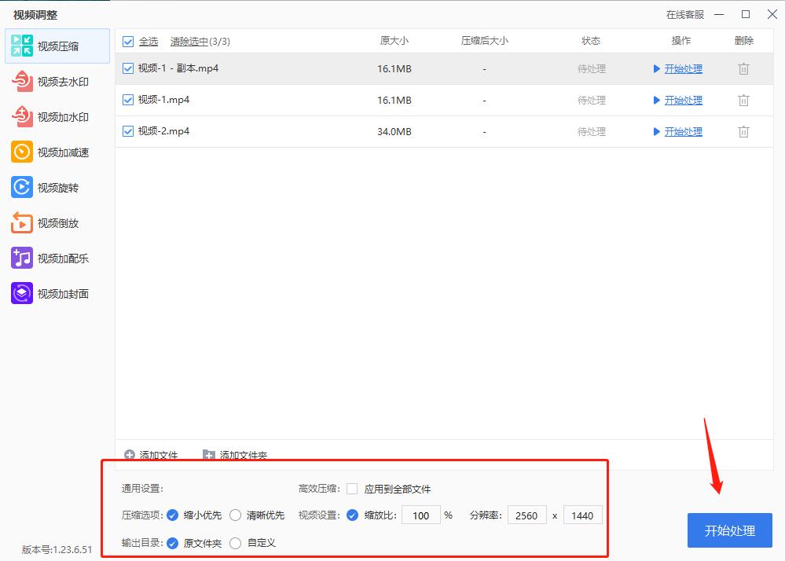Select the 清晰优先 compression option
Screen dimensions: 785x561
(x=235, y=515)
